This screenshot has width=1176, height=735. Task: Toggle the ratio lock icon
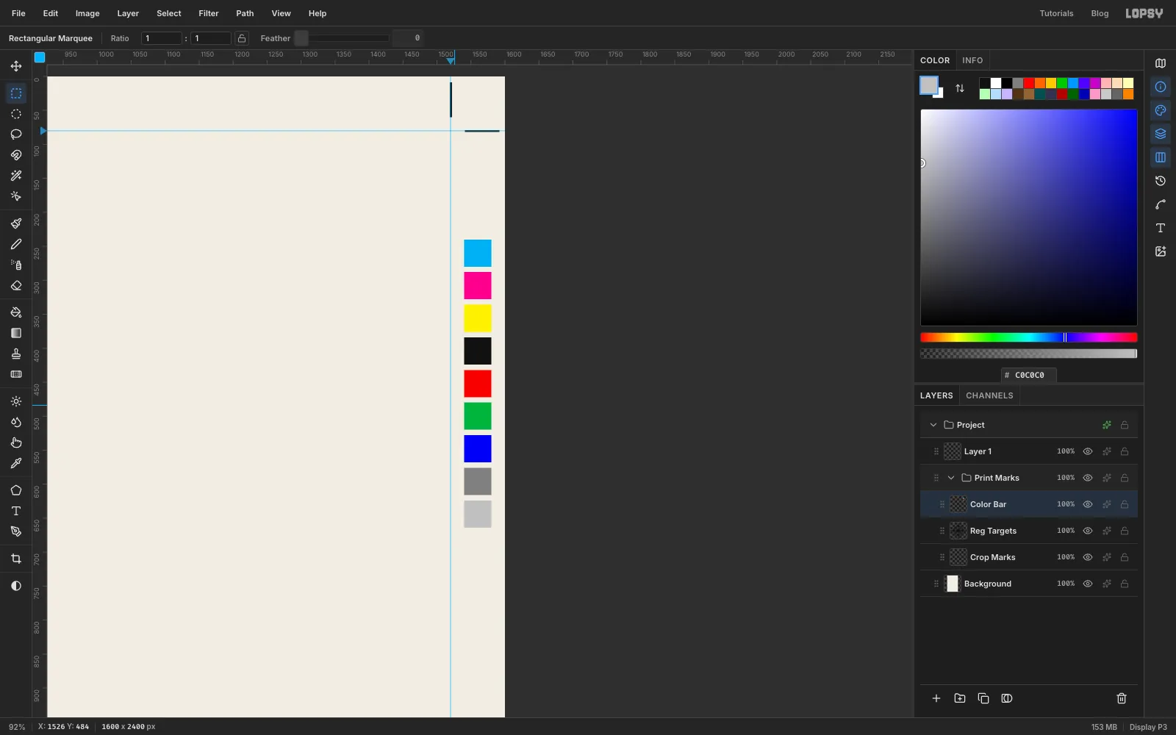pos(242,38)
